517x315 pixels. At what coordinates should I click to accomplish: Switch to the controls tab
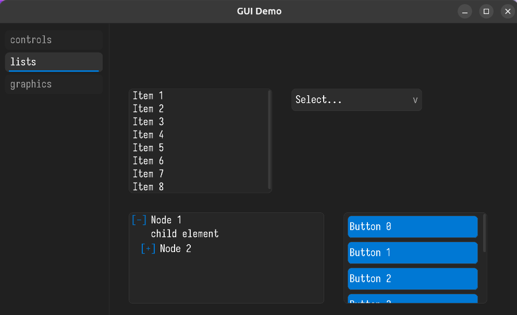pyautogui.click(x=54, y=40)
